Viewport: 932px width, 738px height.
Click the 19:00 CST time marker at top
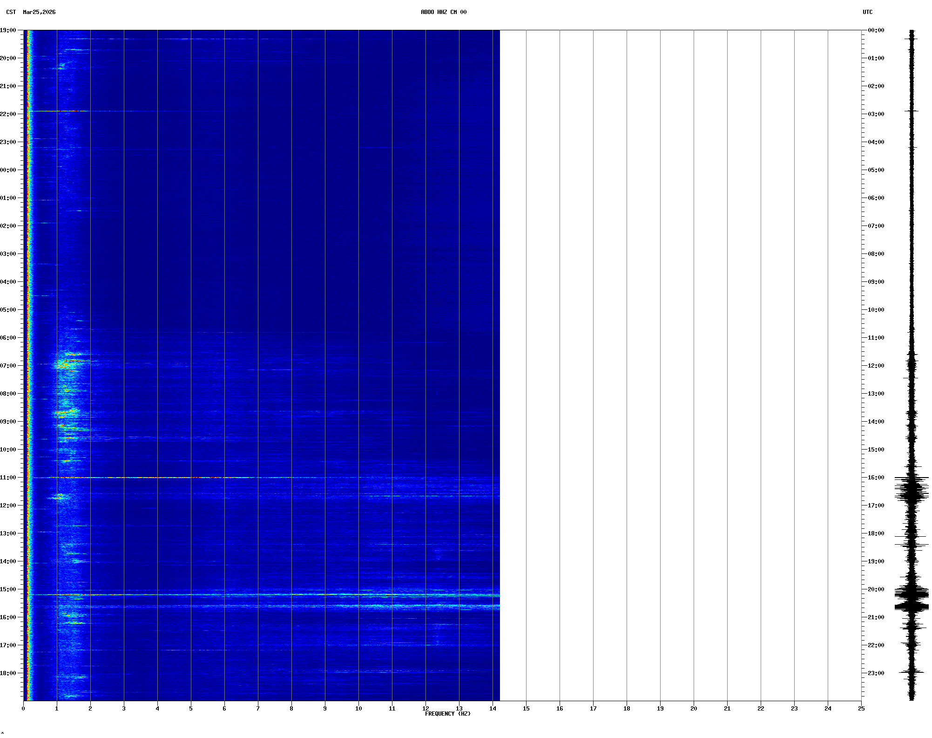click(x=8, y=30)
